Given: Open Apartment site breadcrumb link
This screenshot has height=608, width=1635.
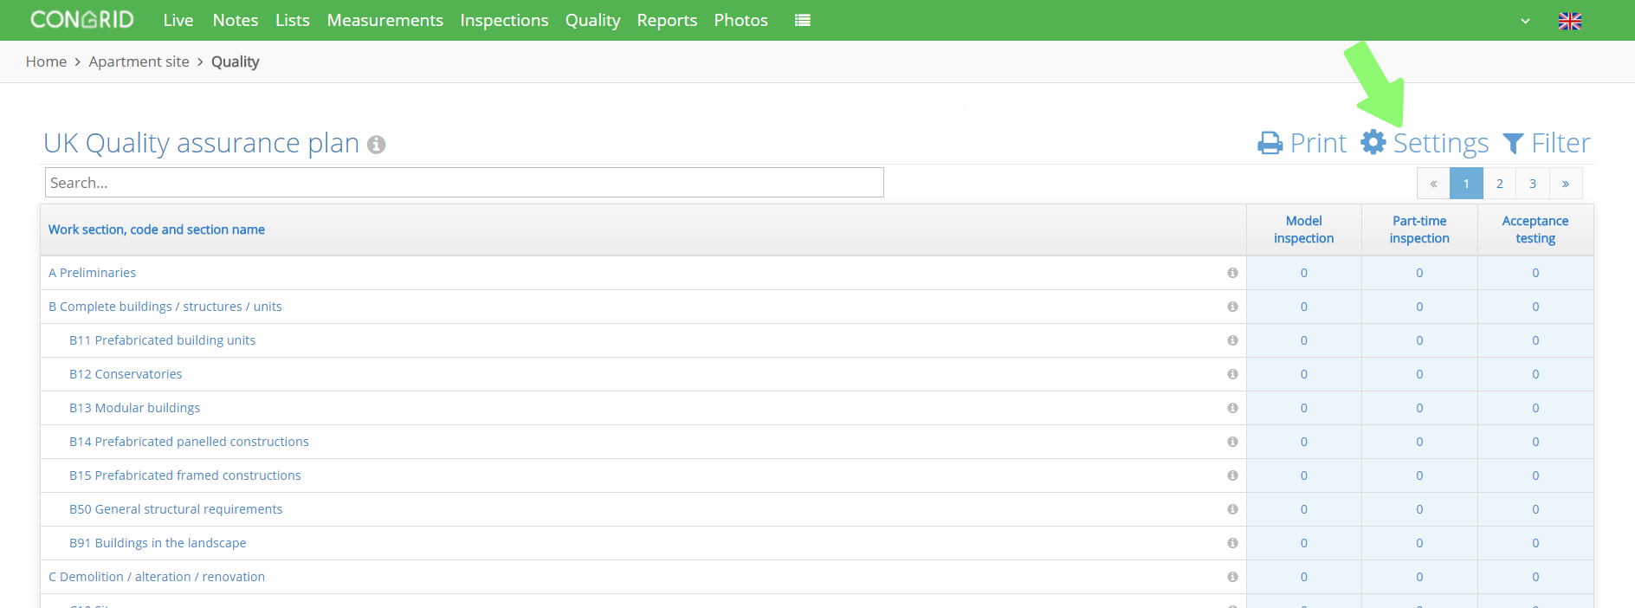Looking at the screenshot, I should point(139,61).
